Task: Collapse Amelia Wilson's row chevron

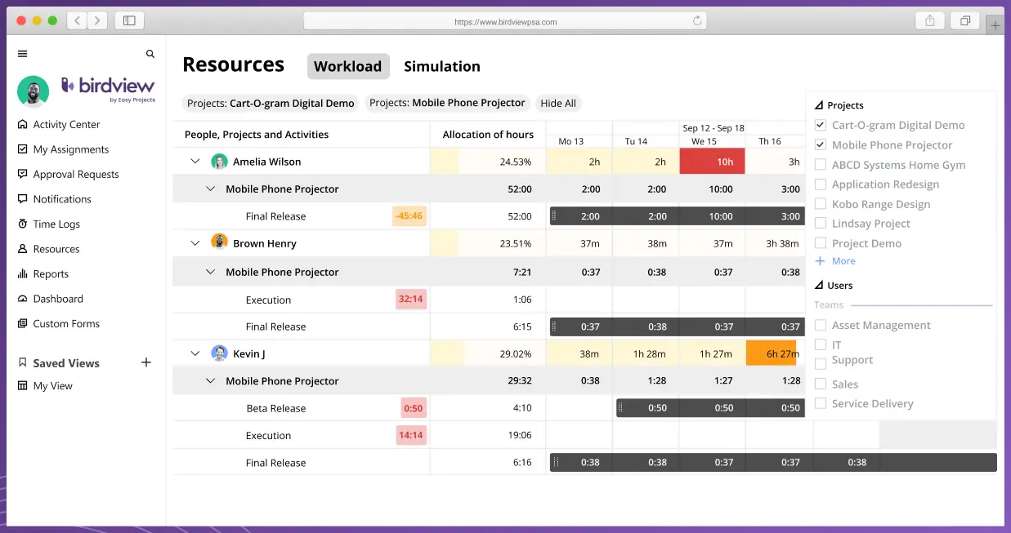Action: click(x=195, y=162)
